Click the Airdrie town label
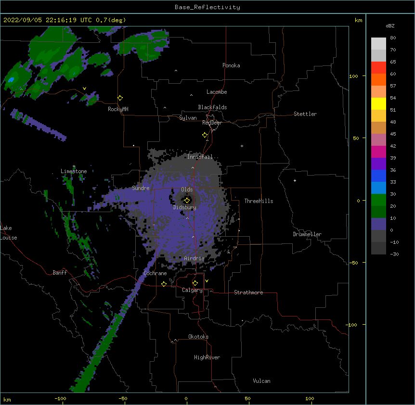 [194, 258]
